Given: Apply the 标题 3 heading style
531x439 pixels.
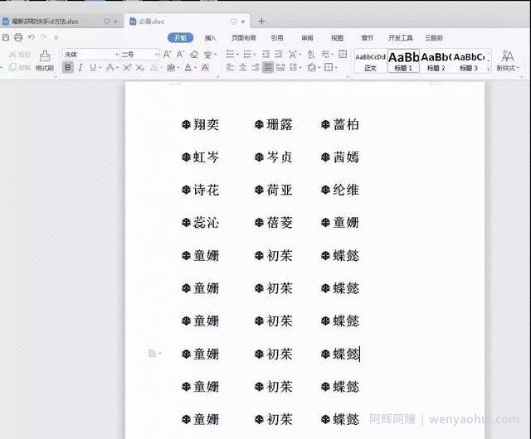Looking at the screenshot, I should point(469,62).
